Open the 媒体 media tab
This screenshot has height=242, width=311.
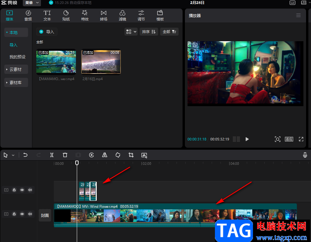point(9,15)
